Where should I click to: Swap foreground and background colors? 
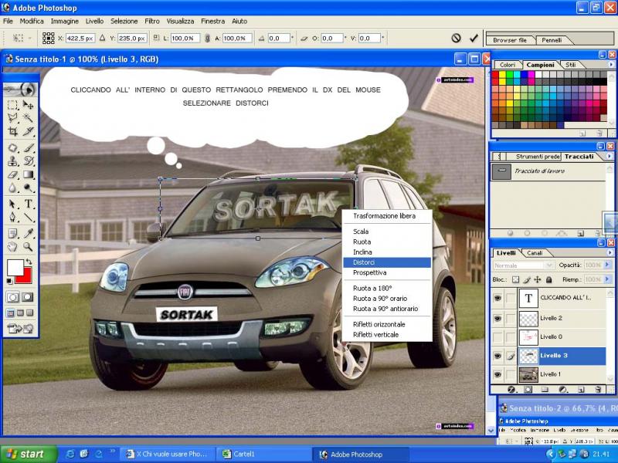pyautogui.click(x=29, y=262)
